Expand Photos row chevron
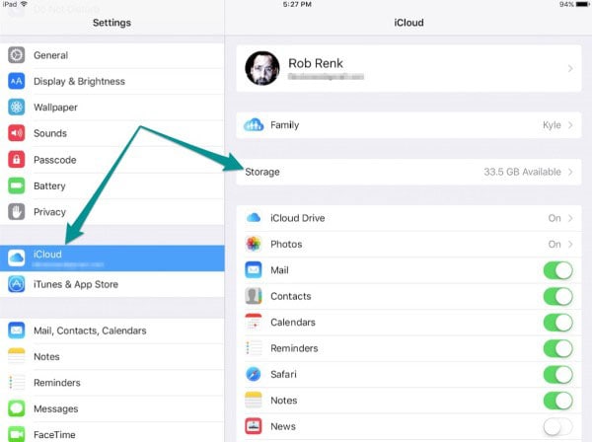 tap(570, 245)
